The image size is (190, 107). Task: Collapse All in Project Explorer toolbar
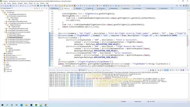(35, 8)
